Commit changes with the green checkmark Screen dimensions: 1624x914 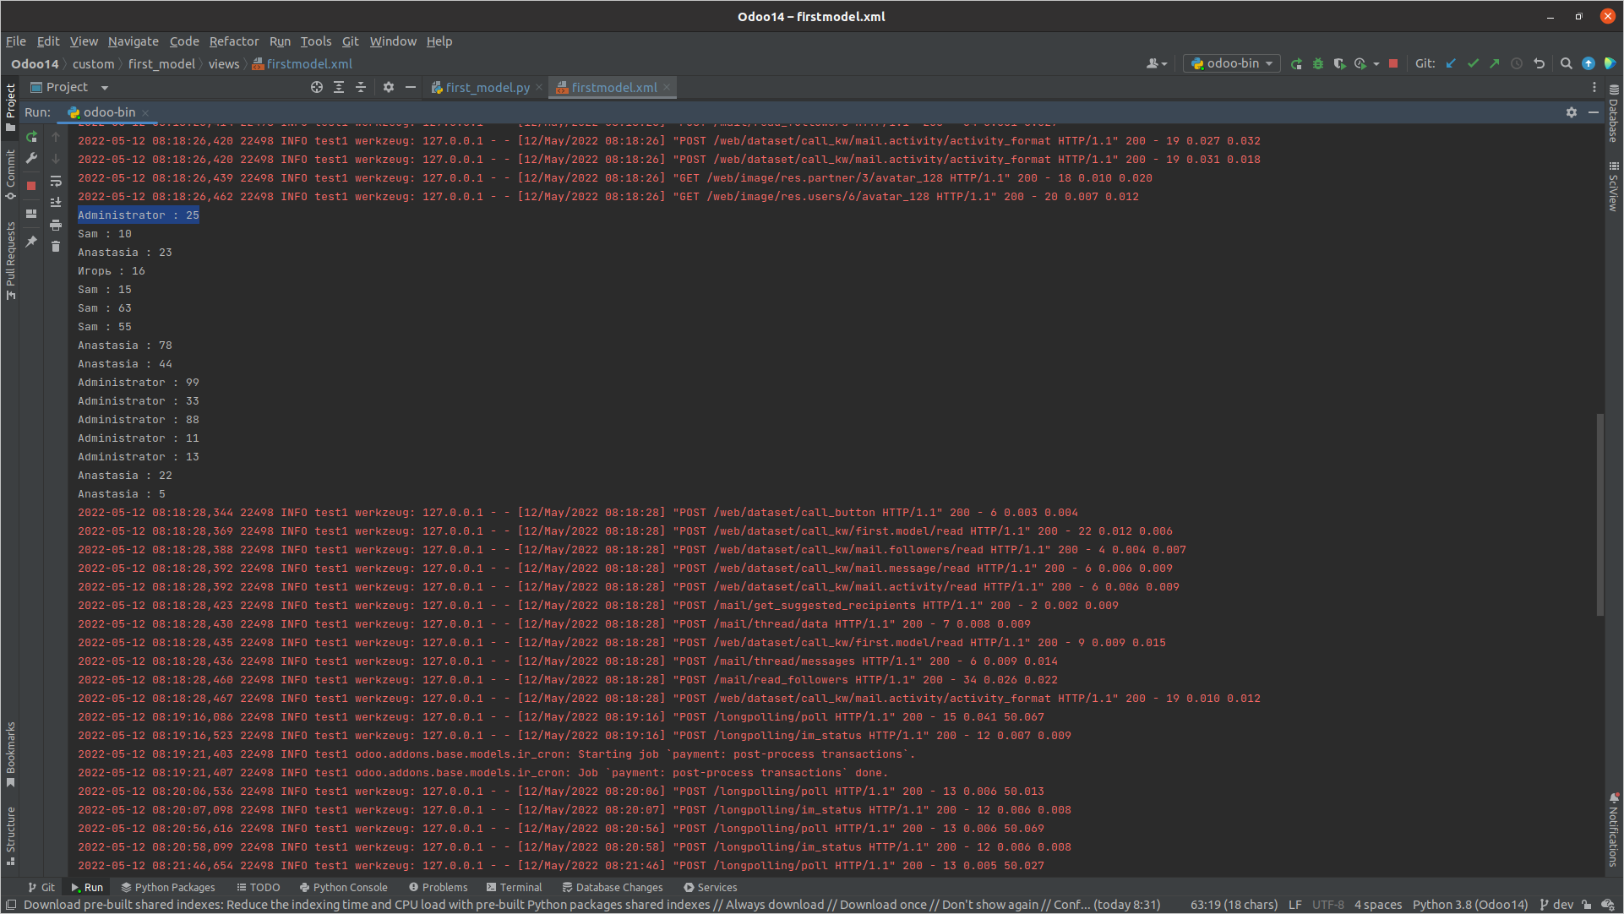pyautogui.click(x=1474, y=64)
